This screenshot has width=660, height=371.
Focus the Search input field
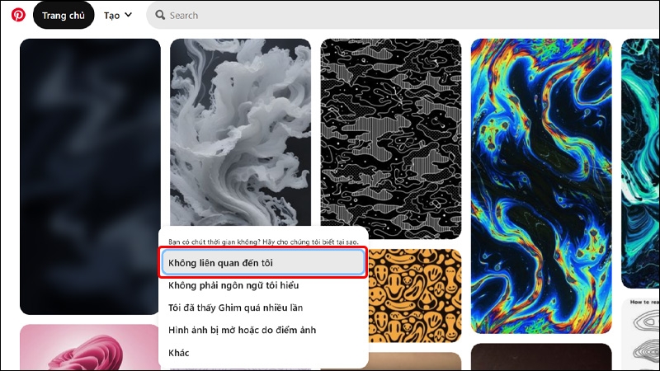403,15
